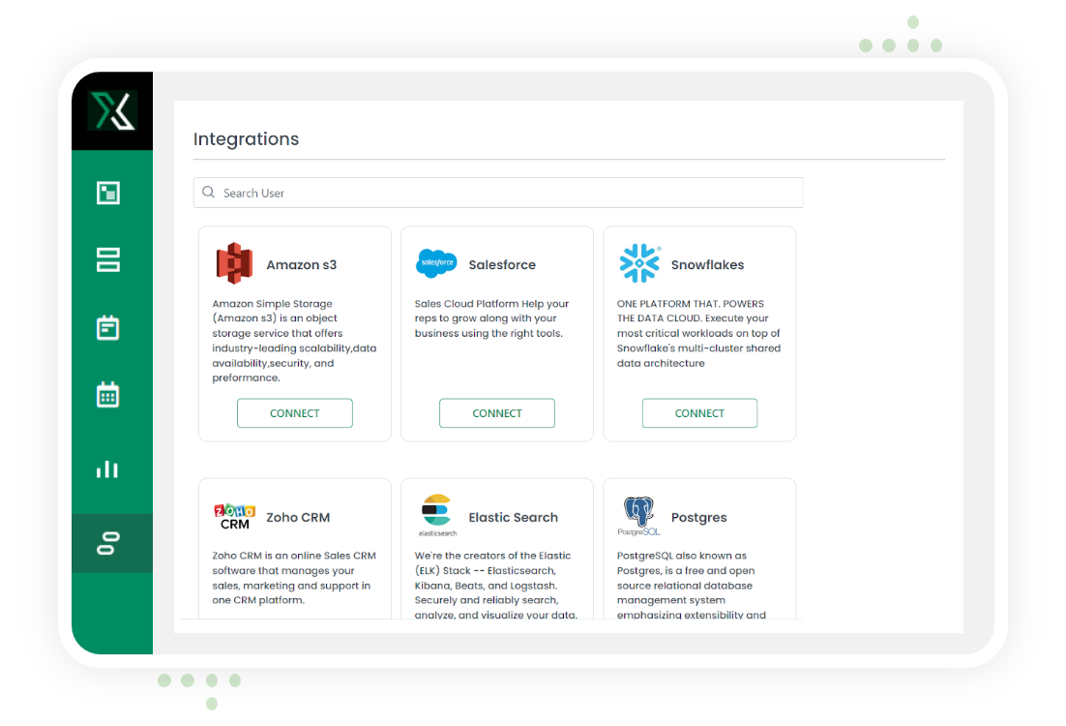Connect the Amazon s3 integration
The height and width of the screenshot is (726, 1066).
point(294,412)
